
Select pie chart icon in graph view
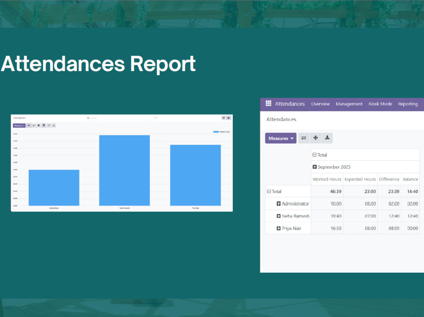click(39, 125)
